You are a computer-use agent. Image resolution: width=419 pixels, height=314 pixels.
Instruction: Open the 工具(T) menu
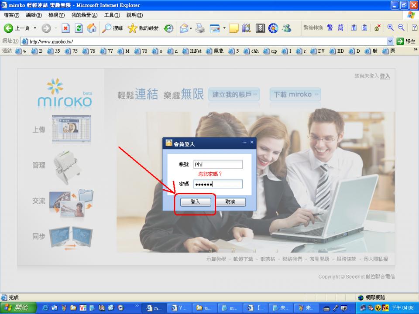pos(112,15)
